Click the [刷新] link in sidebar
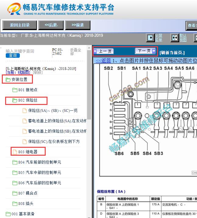 [37, 72]
